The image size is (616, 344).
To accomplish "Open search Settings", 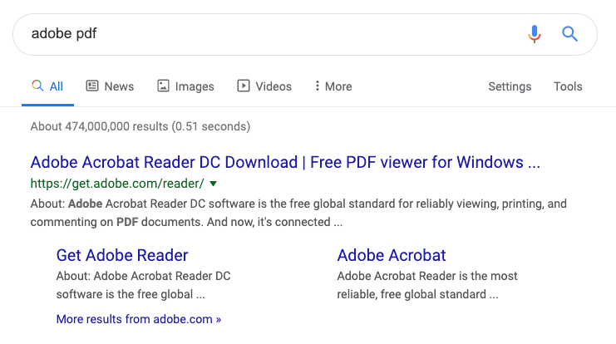I will (510, 86).
